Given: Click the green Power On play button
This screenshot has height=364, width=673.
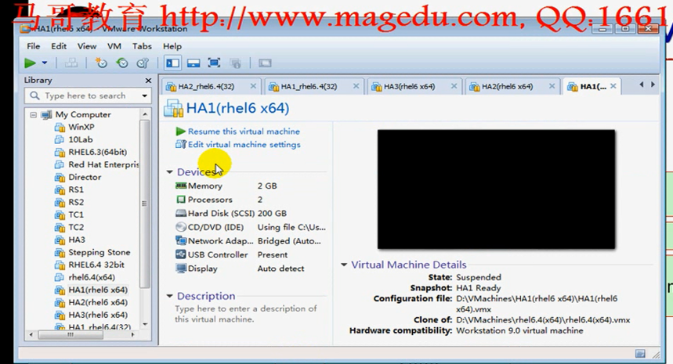Looking at the screenshot, I should [x=30, y=63].
